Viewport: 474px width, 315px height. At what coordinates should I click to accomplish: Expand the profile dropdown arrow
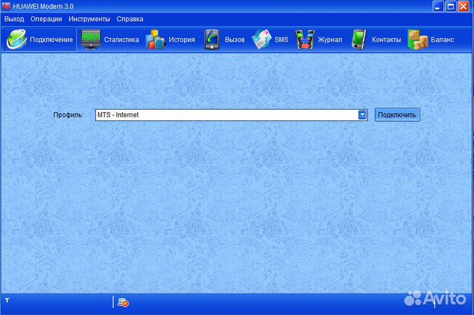362,115
